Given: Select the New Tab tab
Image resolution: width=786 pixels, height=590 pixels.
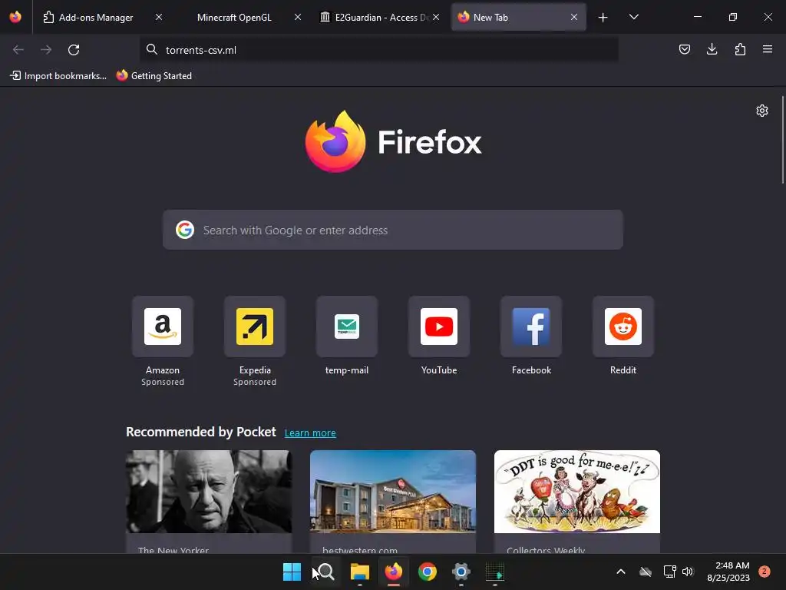Looking at the screenshot, I should point(519,17).
